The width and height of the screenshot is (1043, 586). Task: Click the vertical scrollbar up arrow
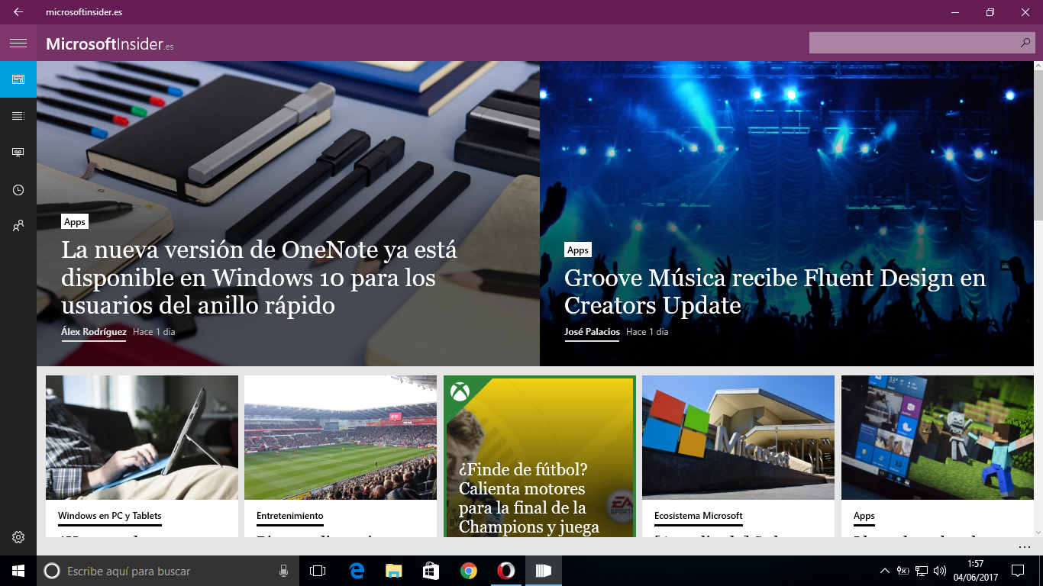tap(1038, 66)
